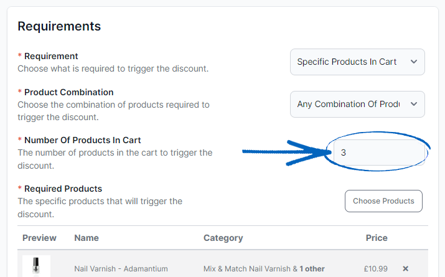
Task: Show the "1 other" category link
Action: pos(312,269)
